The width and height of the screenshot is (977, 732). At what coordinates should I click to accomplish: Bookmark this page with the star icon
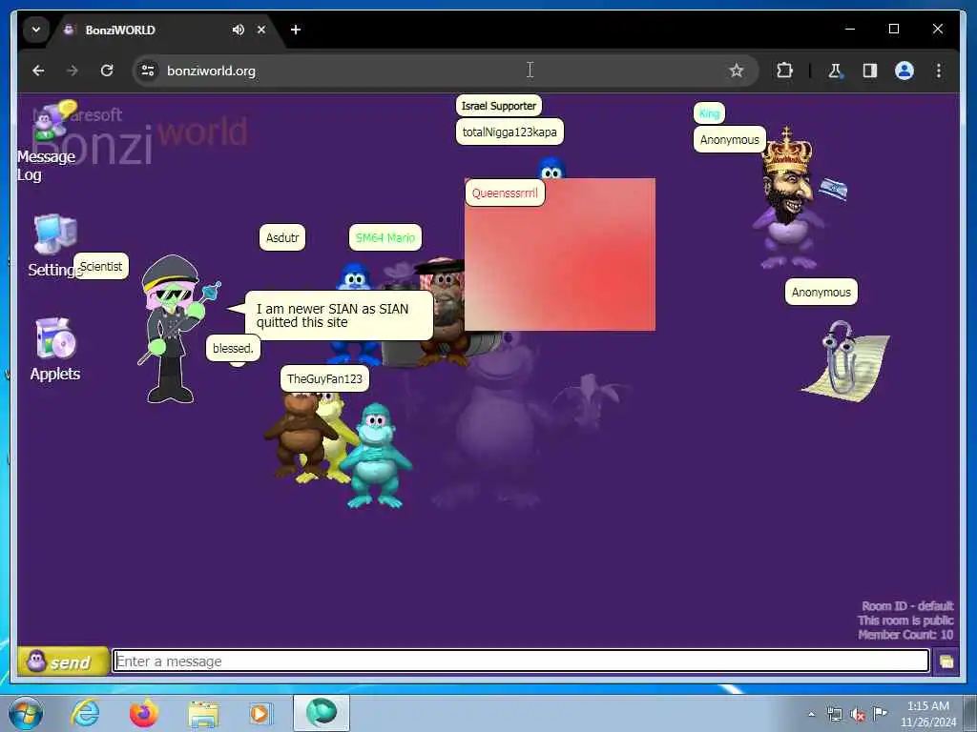[736, 71]
